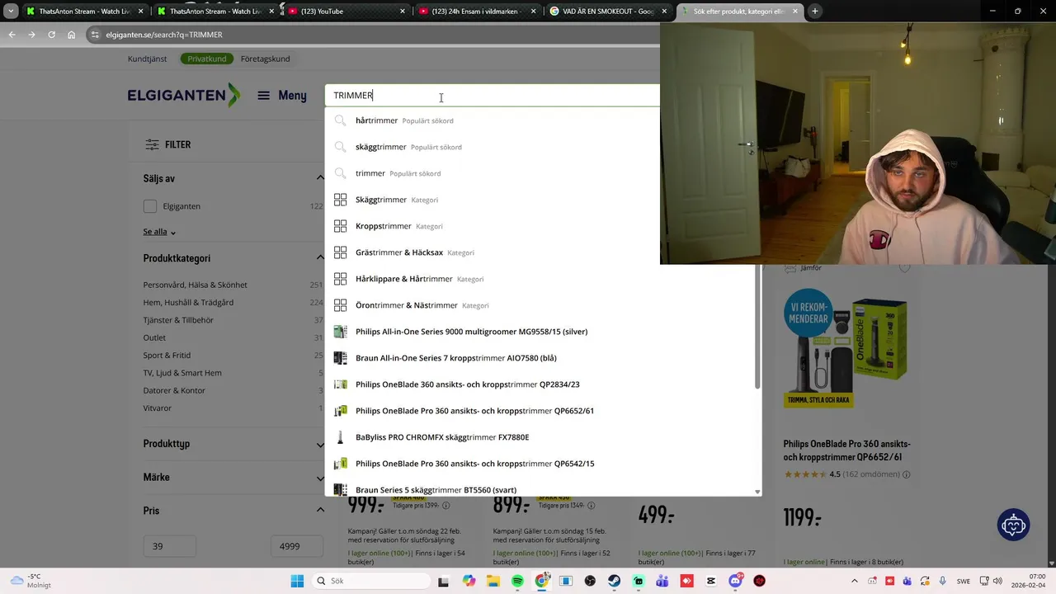1056x594 pixels.
Task: Expand the Se alla sellers link
Action: coord(159,232)
